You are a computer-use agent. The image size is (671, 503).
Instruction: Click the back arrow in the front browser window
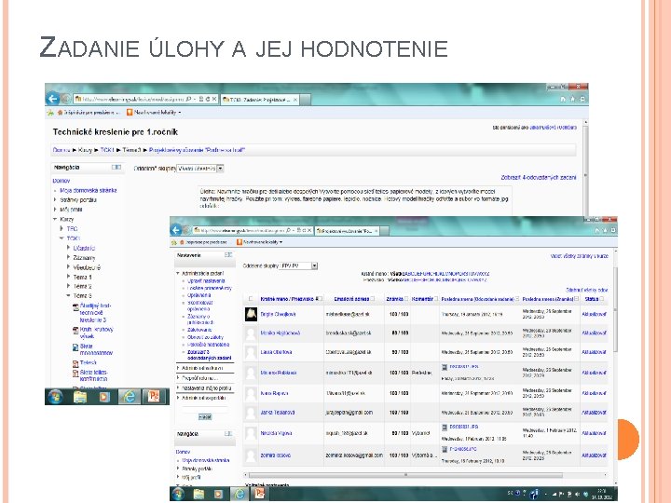176,230
